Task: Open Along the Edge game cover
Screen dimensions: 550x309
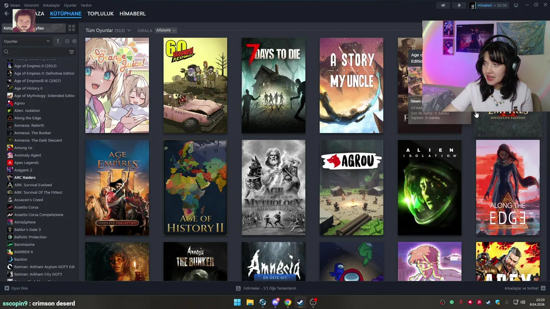Action: tap(508, 188)
